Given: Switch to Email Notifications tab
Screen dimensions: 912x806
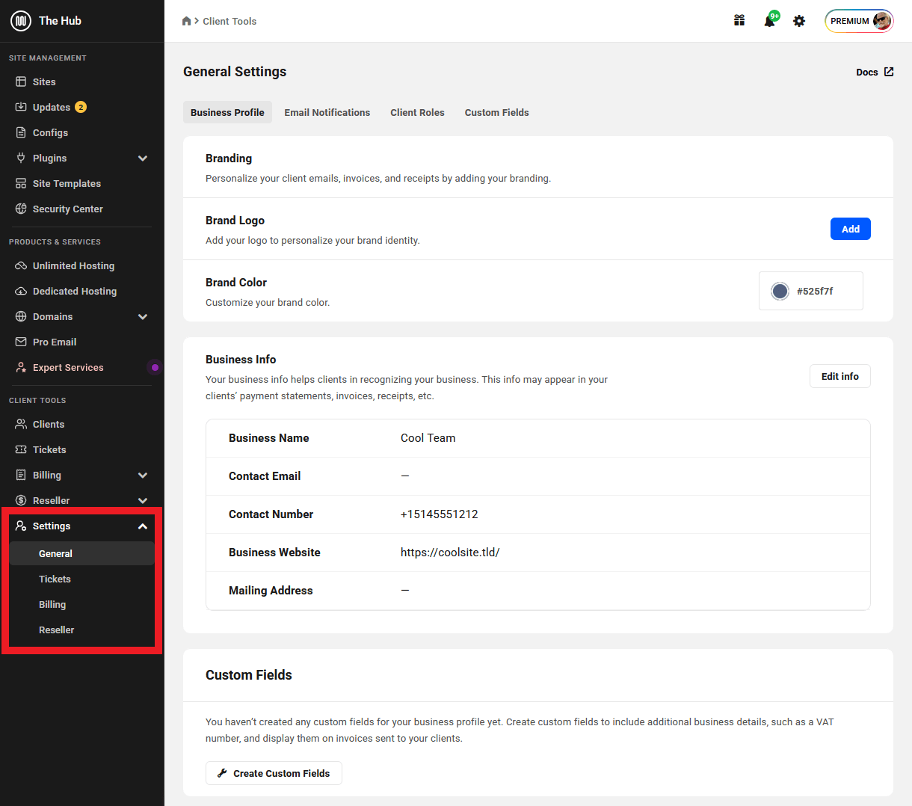Looking at the screenshot, I should (x=327, y=112).
